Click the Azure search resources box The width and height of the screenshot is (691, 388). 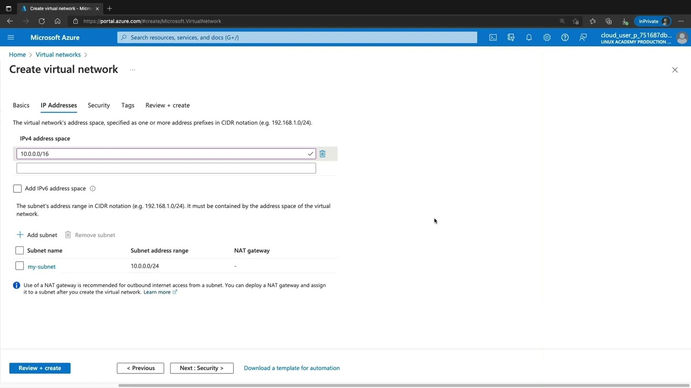(x=297, y=37)
